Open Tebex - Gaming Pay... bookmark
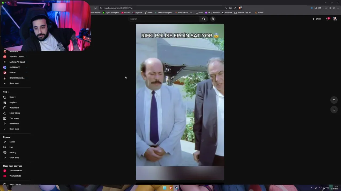 pos(164,12)
